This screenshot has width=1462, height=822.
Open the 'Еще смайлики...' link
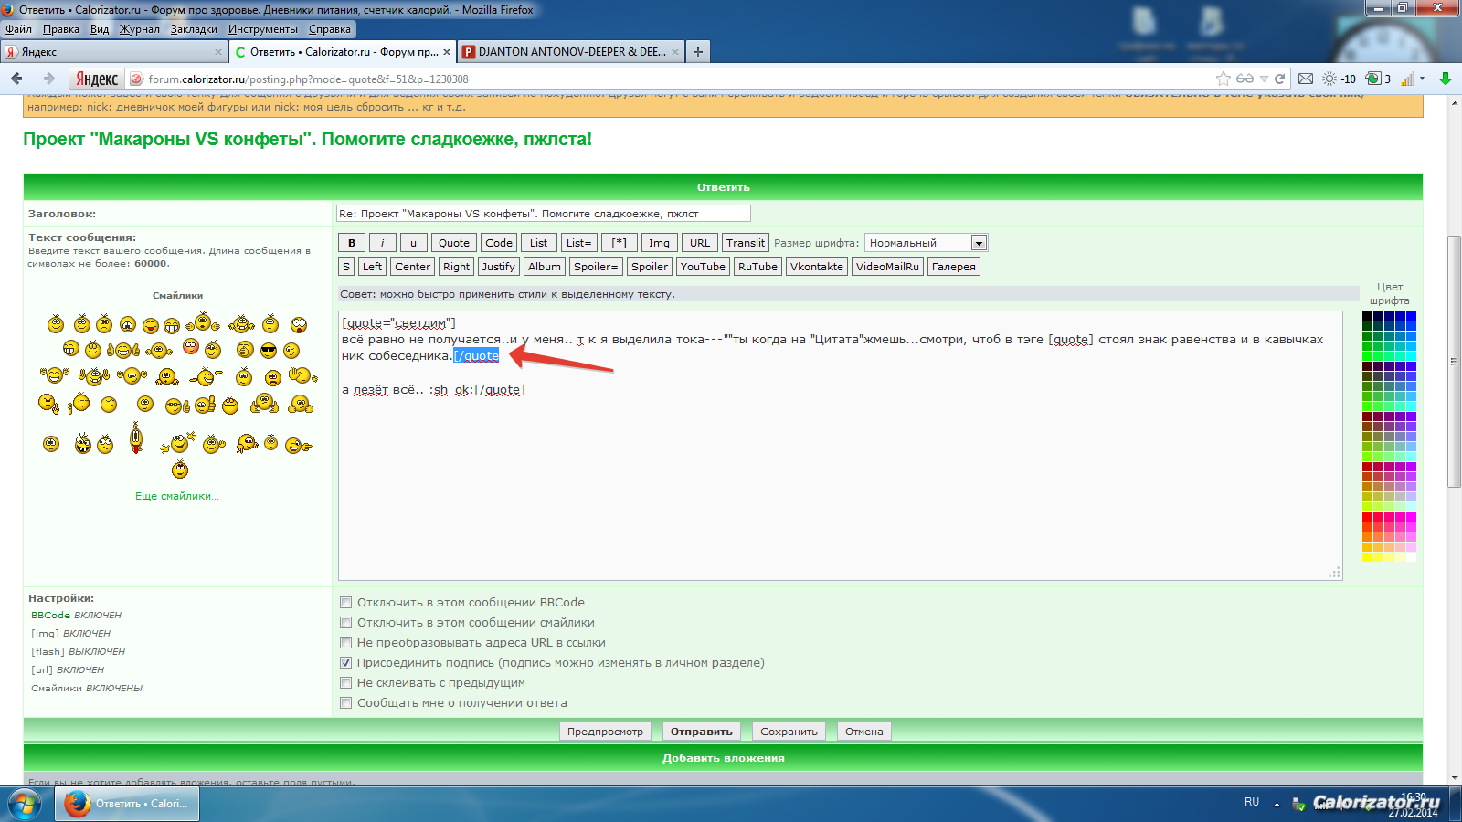coord(177,496)
